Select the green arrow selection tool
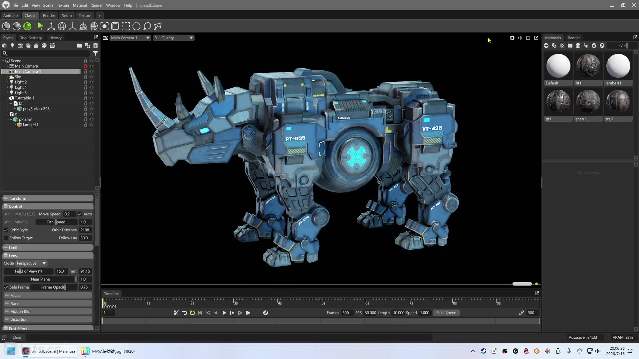The height and width of the screenshot is (359, 639). pos(40,26)
